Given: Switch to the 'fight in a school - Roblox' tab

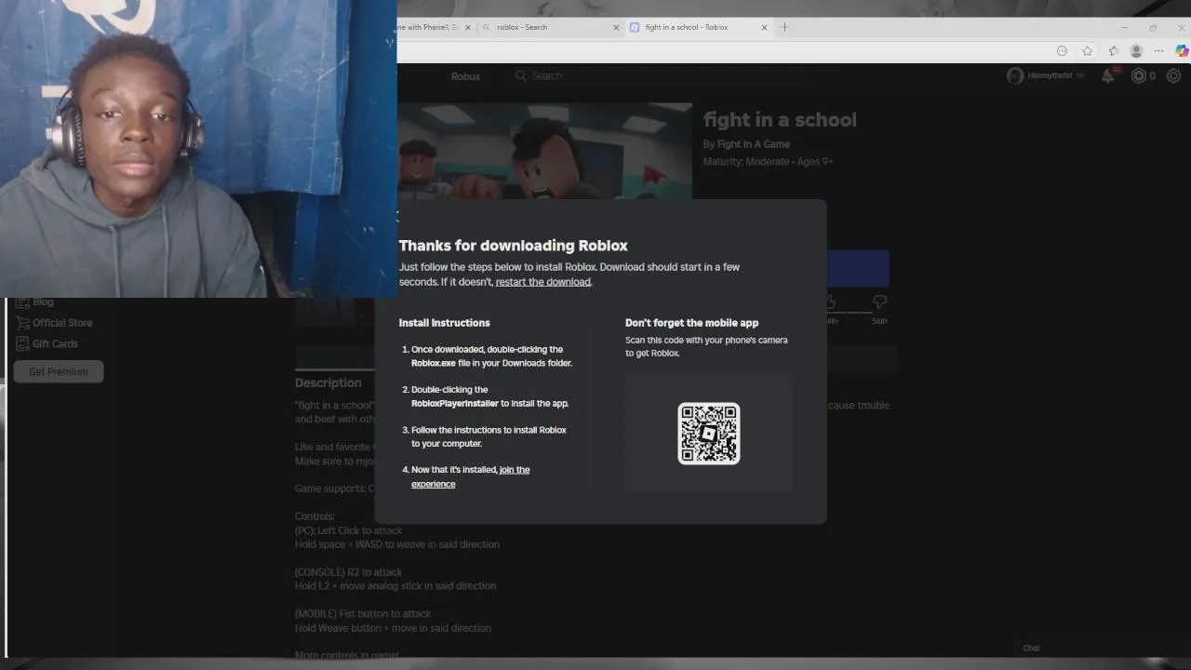Looking at the screenshot, I should [700, 27].
